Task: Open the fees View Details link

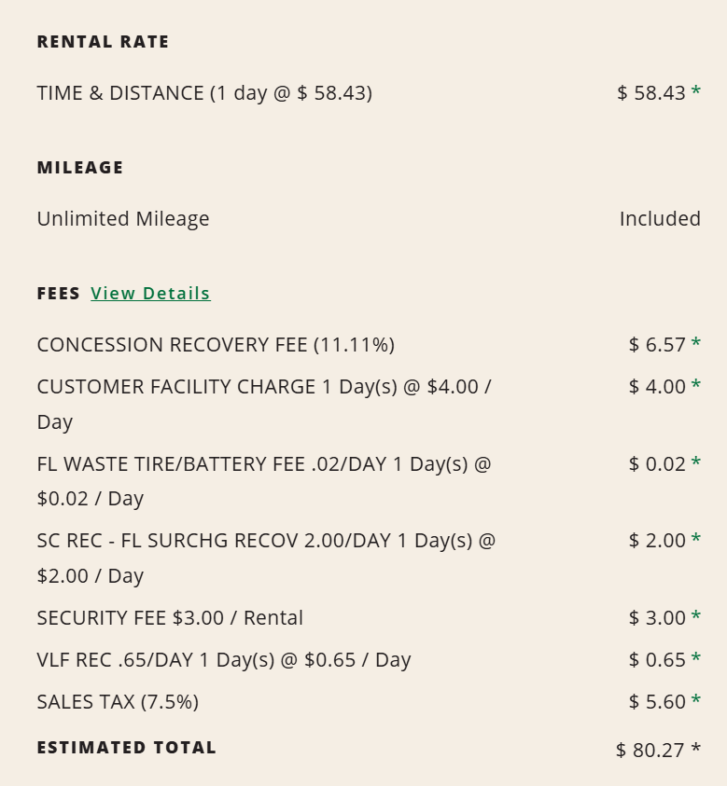Action: (x=150, y=294)
